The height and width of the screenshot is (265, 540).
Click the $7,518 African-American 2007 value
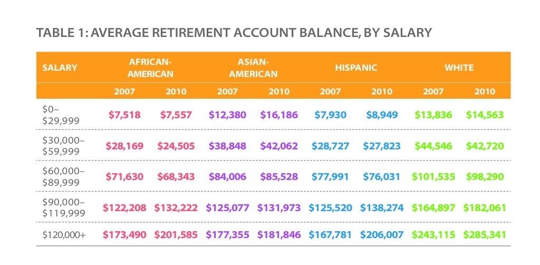[x=124, y=115]
